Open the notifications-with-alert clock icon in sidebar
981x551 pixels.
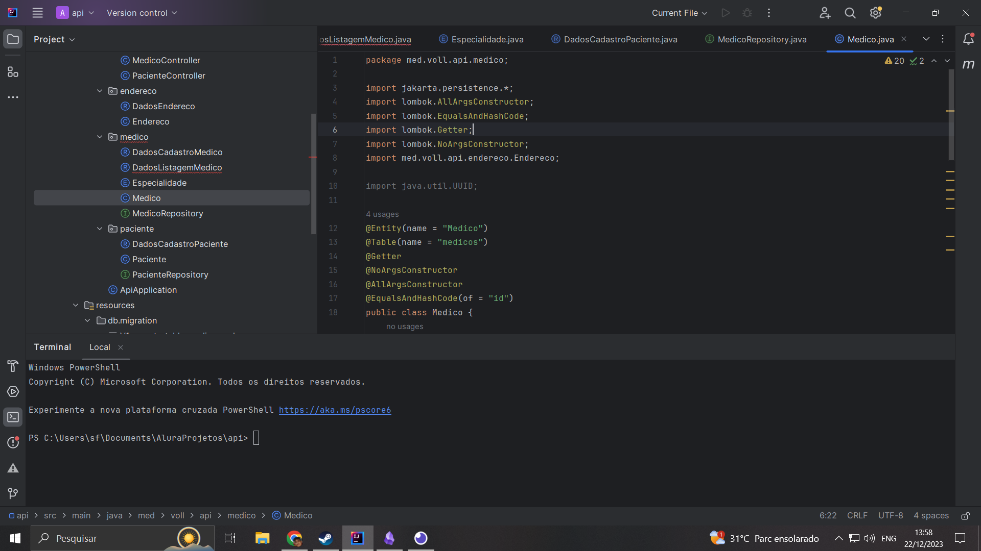pos(13,442)
